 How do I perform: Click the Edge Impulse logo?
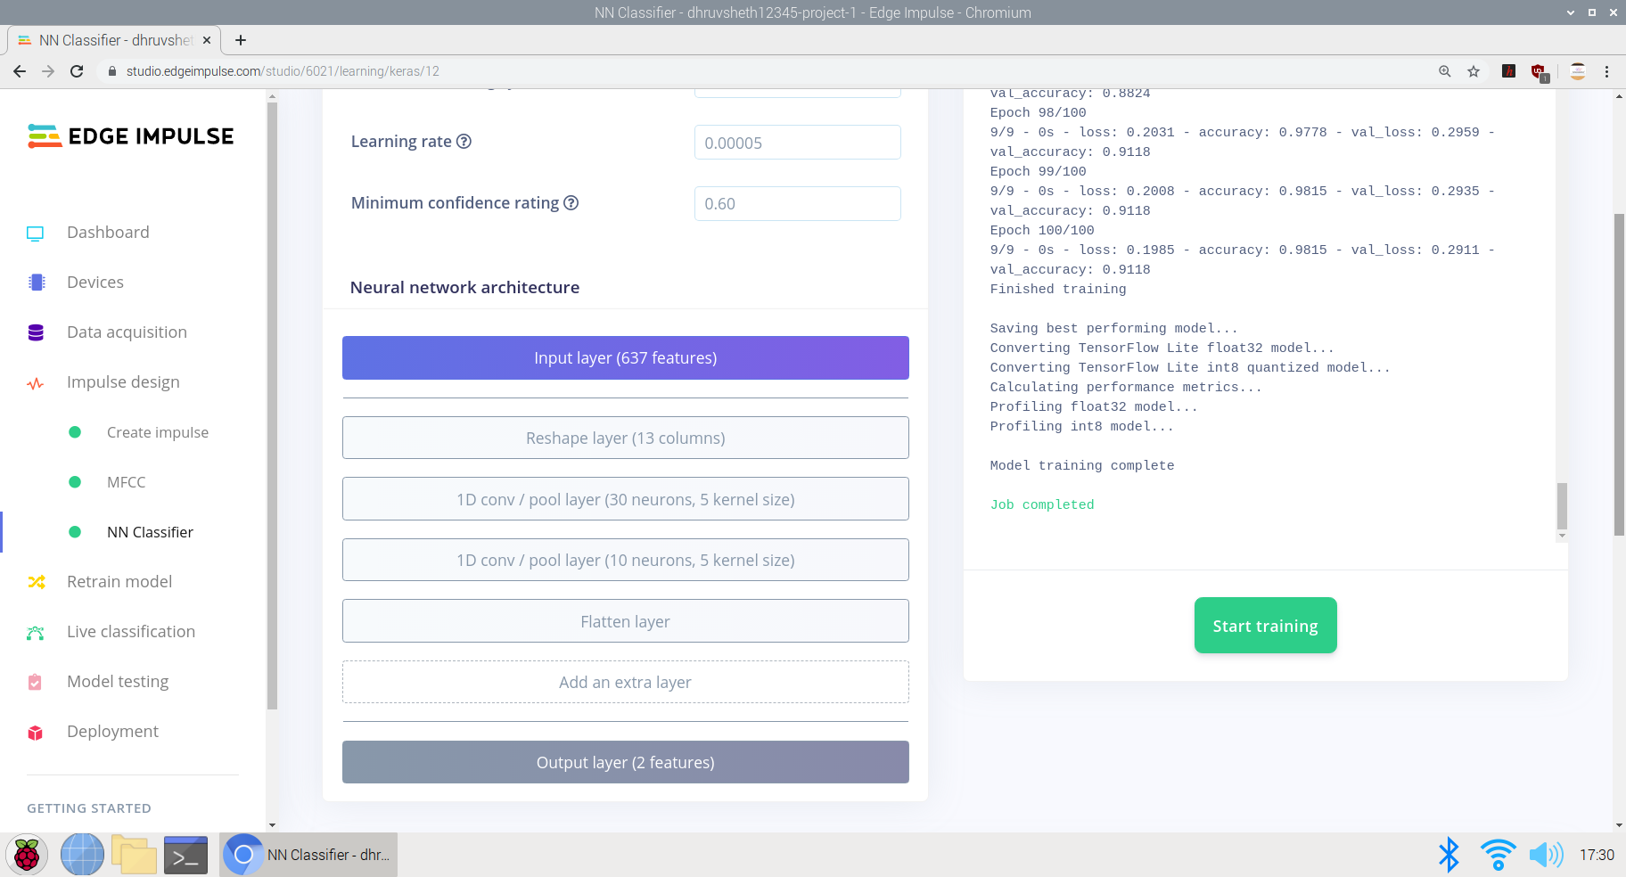pos(130,135)
